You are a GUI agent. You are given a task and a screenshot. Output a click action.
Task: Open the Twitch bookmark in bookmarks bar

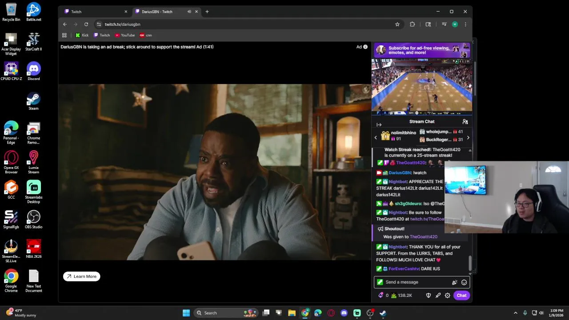pos(102,35)
